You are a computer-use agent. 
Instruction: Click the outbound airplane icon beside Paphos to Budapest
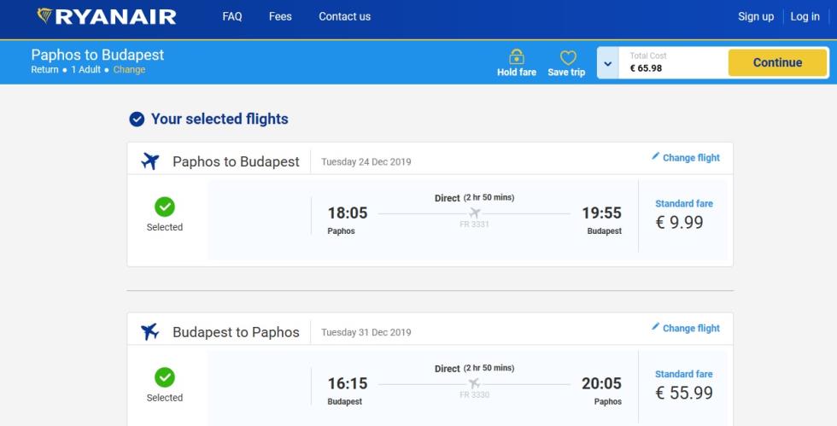[150, 160]
